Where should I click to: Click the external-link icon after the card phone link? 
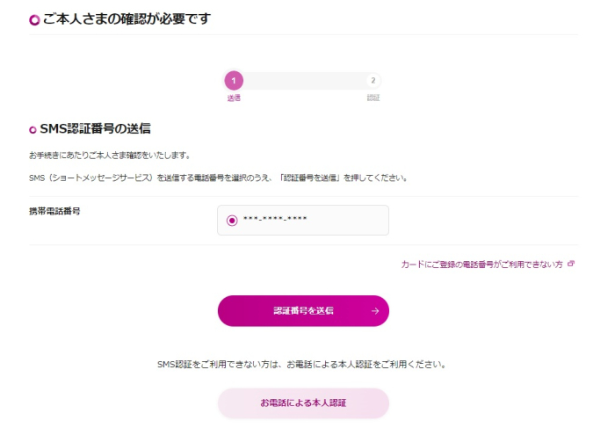tap(571, 263)
